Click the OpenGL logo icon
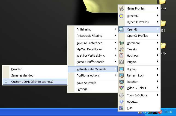 coord(122,29)
